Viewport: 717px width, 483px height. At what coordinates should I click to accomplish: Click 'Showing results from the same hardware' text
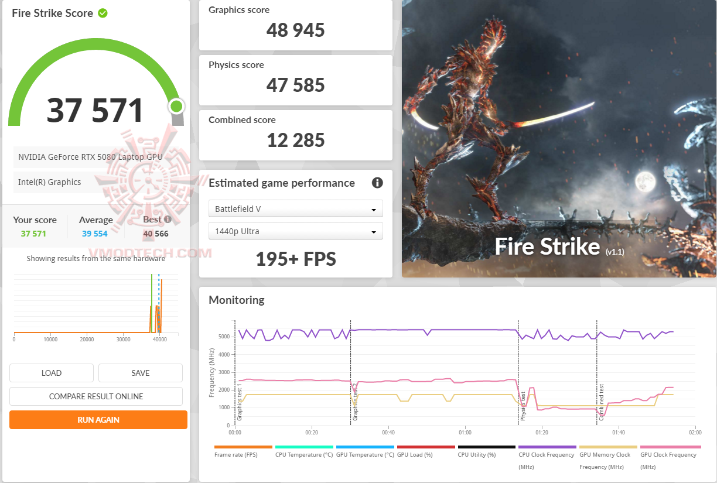(96, 259)
